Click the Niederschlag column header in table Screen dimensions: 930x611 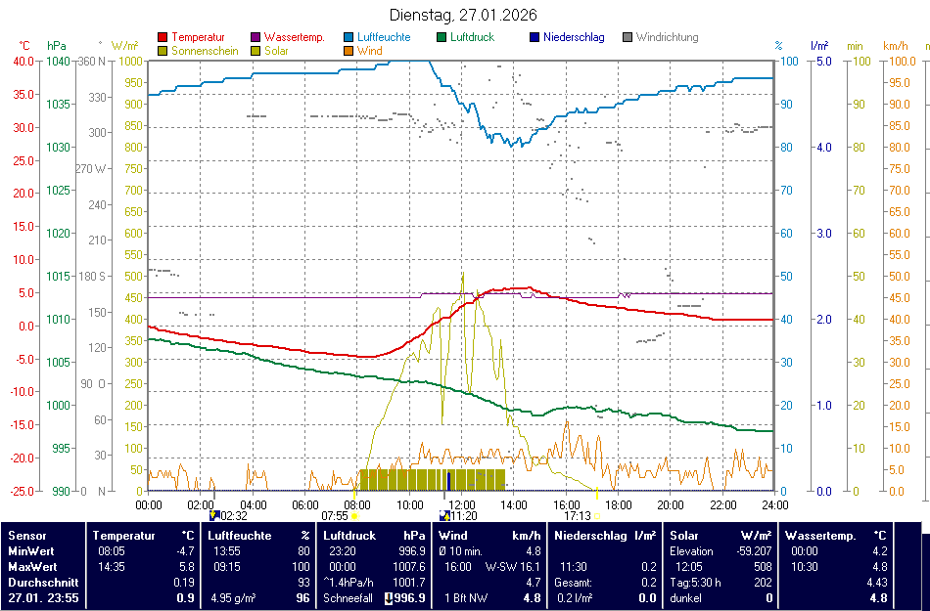[590, 536]
